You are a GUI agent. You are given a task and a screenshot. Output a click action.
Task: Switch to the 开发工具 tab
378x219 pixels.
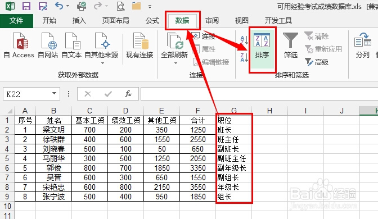pyautogui.click(x=278, y=21)
